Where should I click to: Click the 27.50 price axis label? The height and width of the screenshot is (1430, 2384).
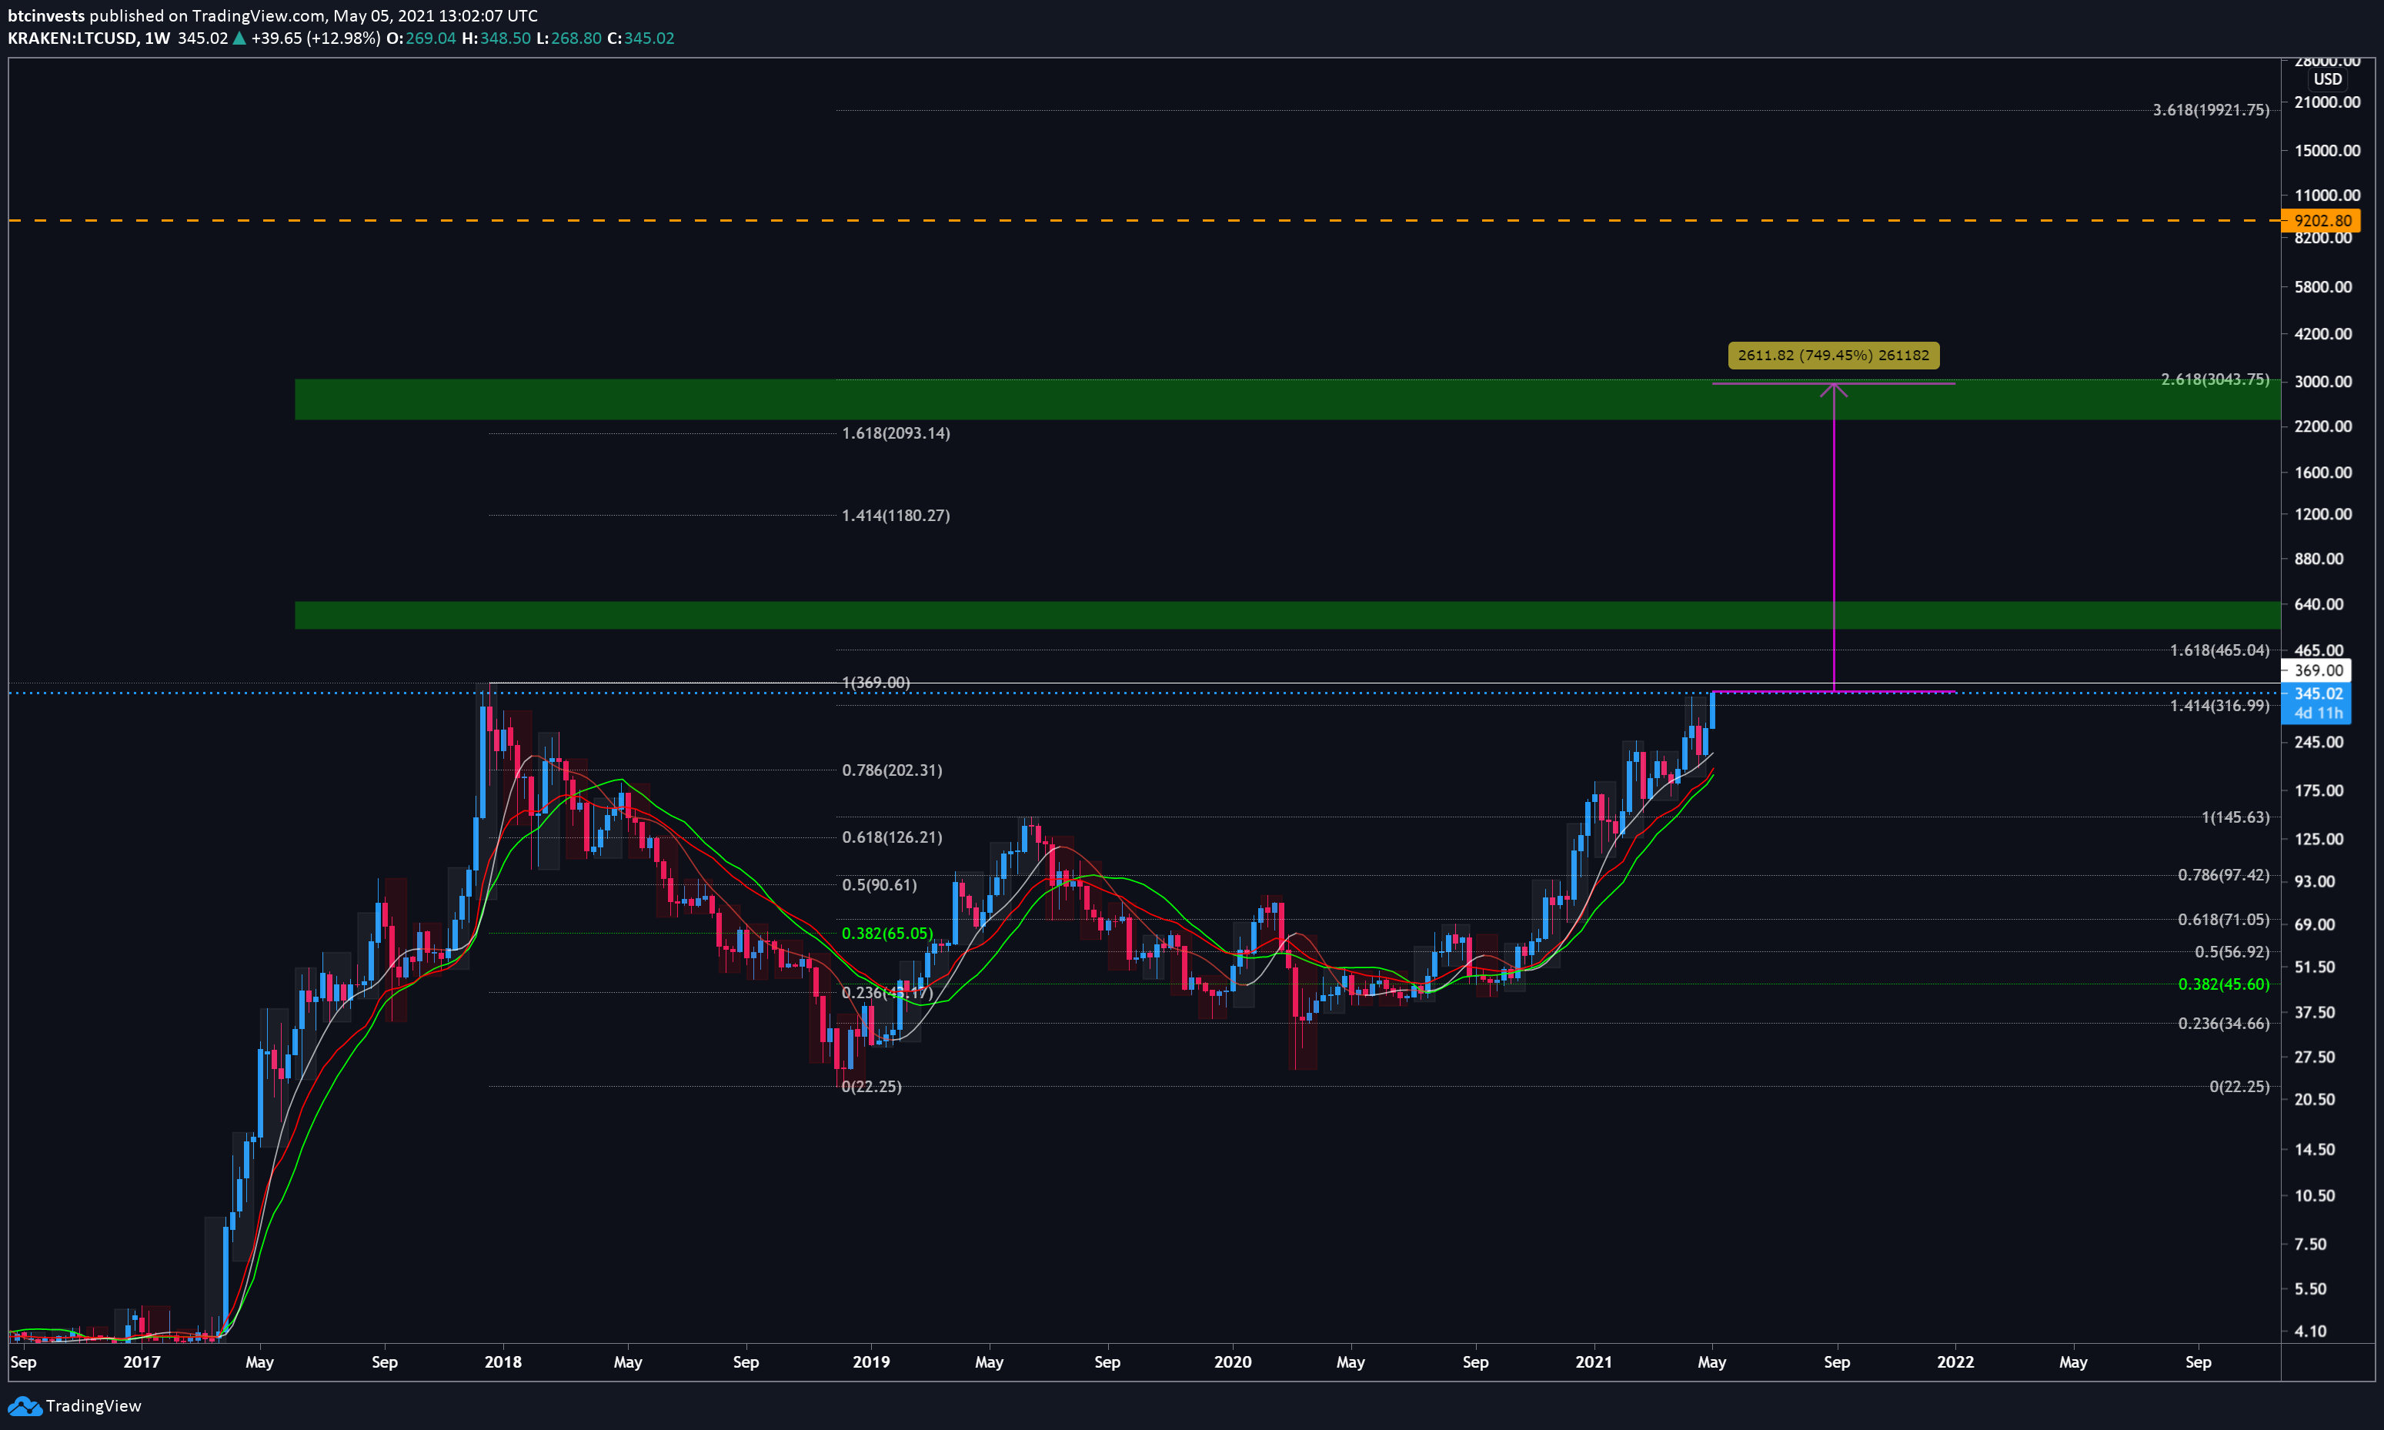coord(2315,1058)
